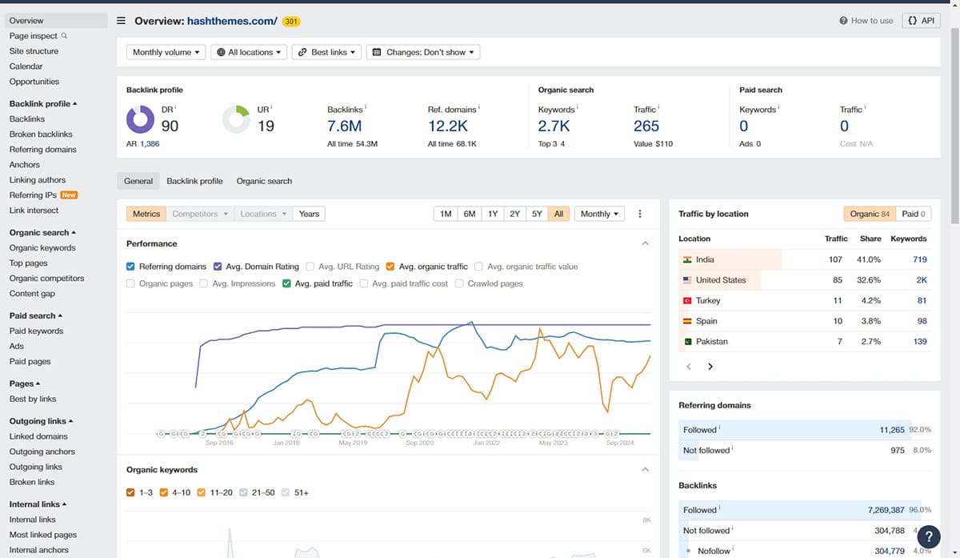This screenshot has height=558, width=960.
Task: Click the India flag in location table
Action: [687, 259]
